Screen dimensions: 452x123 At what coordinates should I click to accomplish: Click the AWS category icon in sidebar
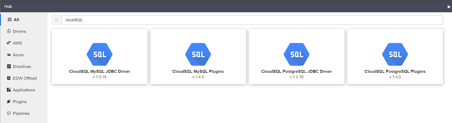coord(9,43)
